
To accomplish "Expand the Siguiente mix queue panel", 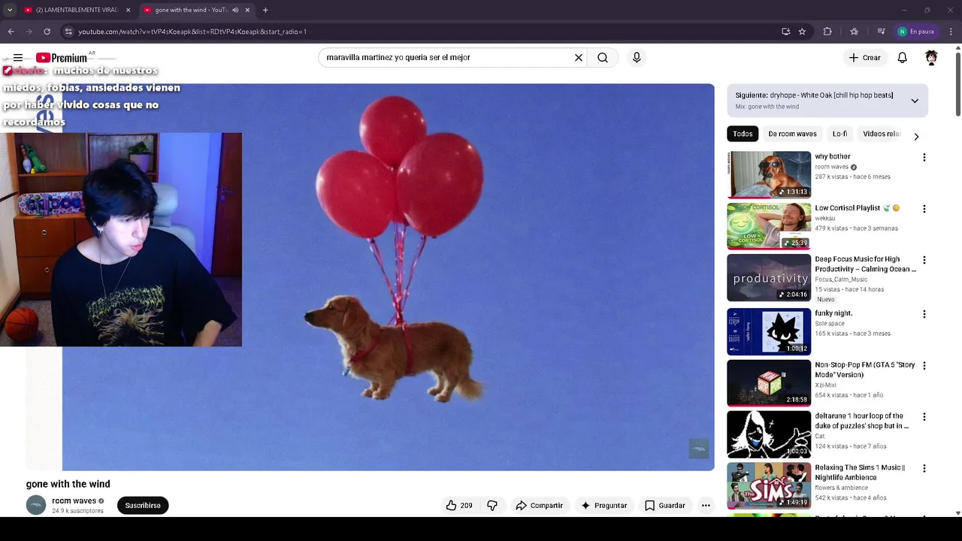I will pos(915,101).
